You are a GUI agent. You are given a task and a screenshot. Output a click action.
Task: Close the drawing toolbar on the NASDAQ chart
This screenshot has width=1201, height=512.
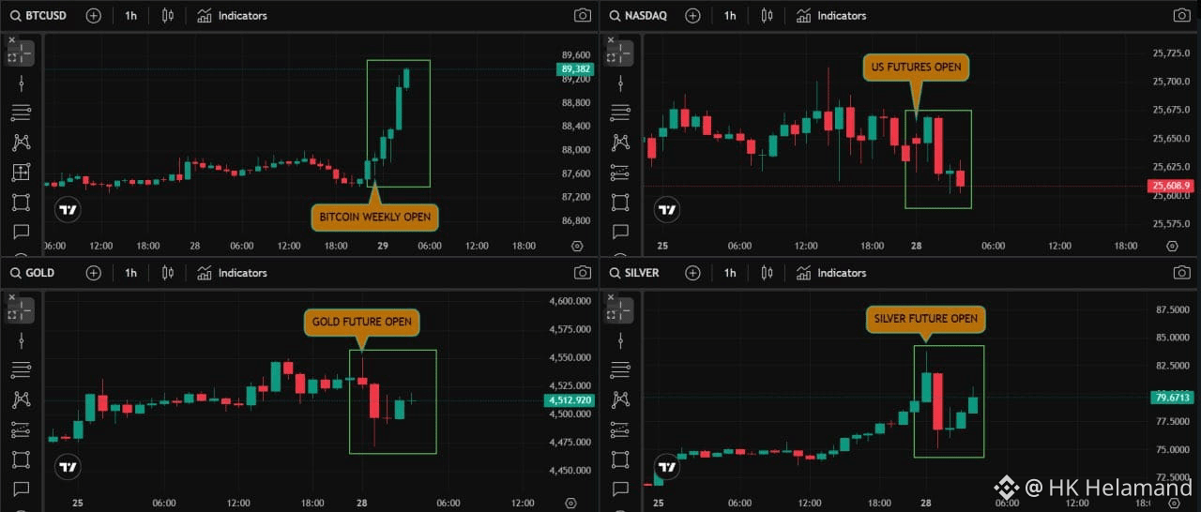(x=611, y=40)
